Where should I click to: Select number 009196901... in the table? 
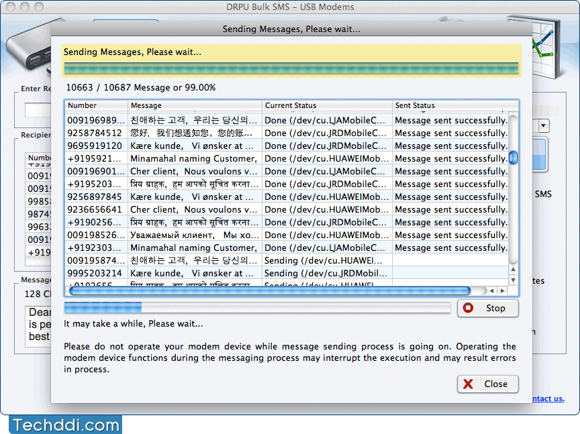(96, 171)
